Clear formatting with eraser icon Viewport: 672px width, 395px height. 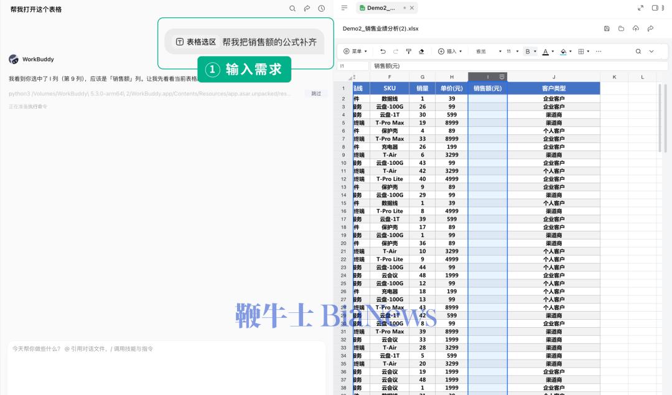[x=421, y=52]
